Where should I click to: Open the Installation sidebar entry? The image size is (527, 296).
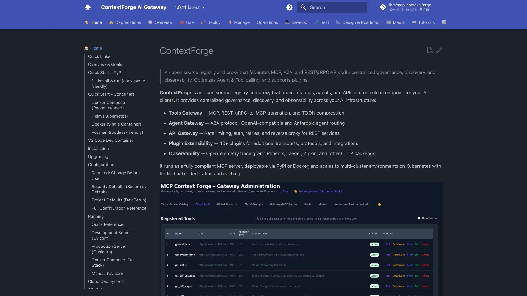click(98, 149)
